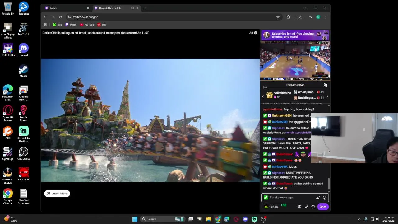The height and width of the screenshot is (224, 398).
Task: Collapse the Stream Chat panel
Action: click(265, 87)
